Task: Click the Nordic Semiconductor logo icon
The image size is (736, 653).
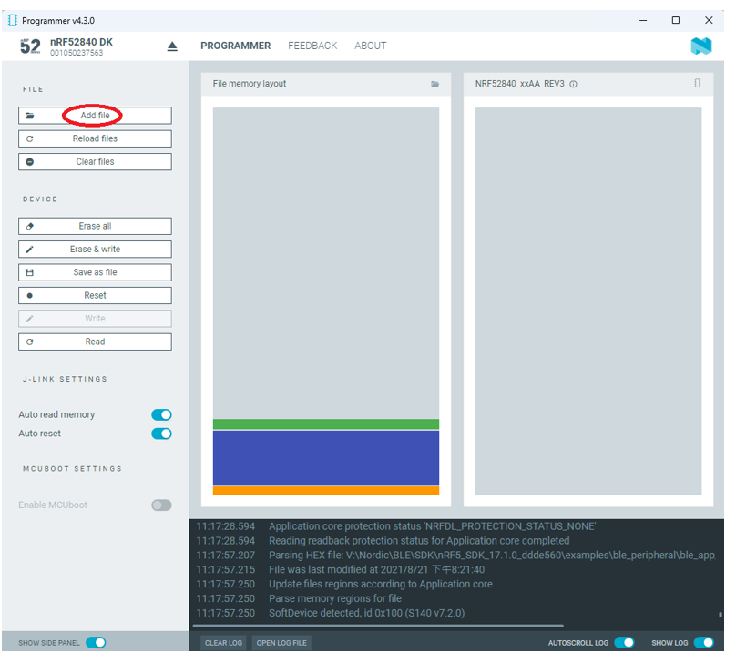Action: click(x=700, y=46)
